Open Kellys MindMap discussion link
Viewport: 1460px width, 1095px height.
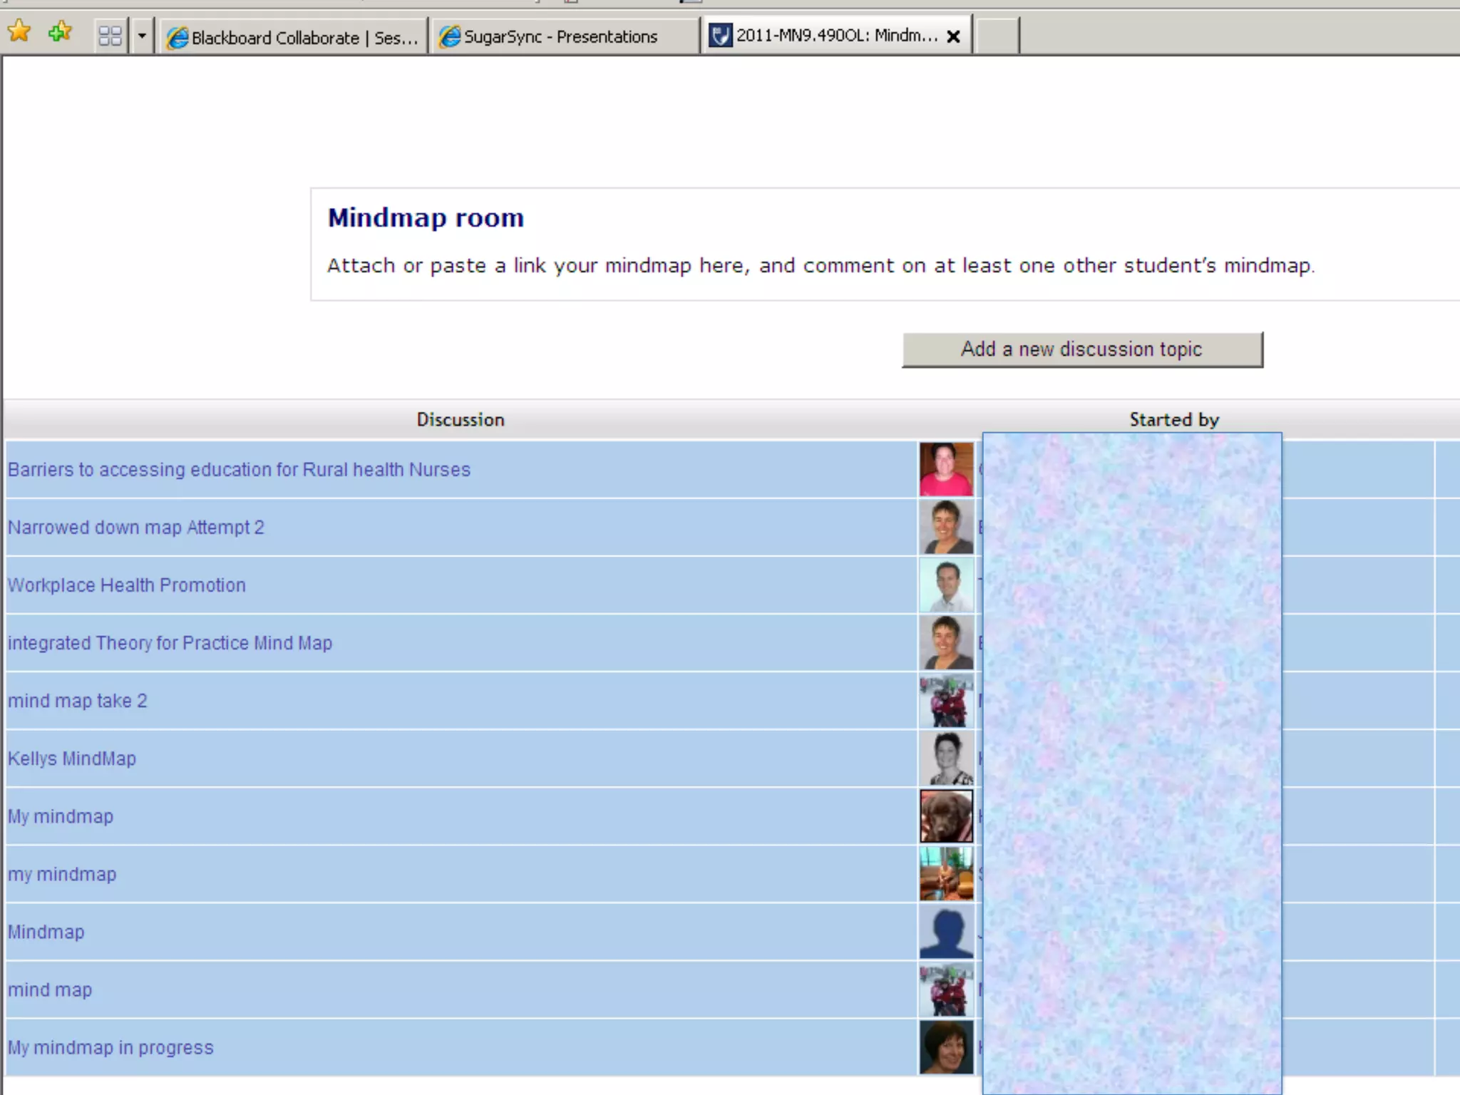(x=71, y=759)
